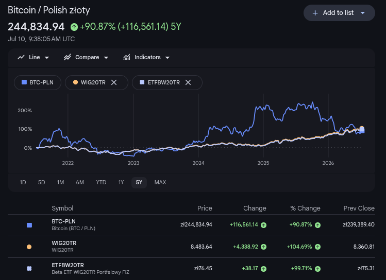Click the % Change column header
386x280 pixels.
coord(305,208)
